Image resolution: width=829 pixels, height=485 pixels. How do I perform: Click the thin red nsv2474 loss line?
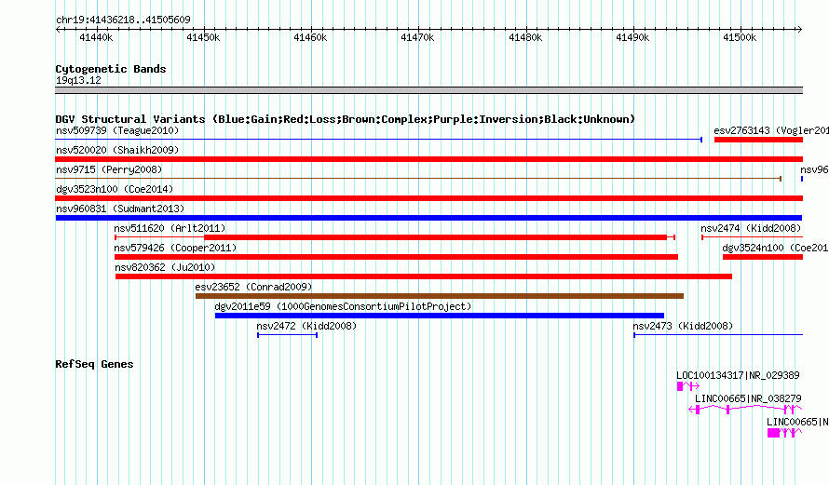coord(753,237)
